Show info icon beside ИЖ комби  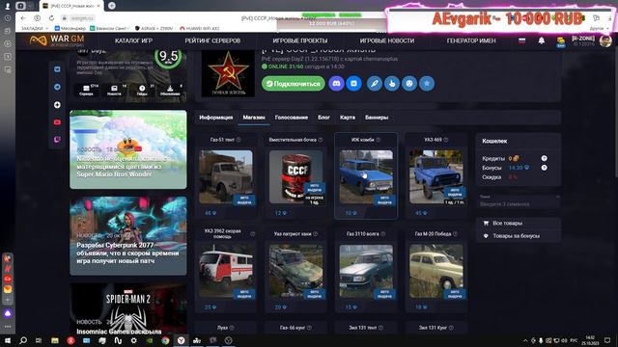379,140
